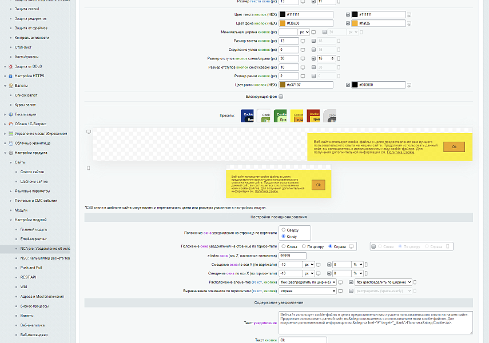Open the Выравнивание элементов справа dropdown
The width and height of the screenshot is (489, 343).
(x=308, y=291)
